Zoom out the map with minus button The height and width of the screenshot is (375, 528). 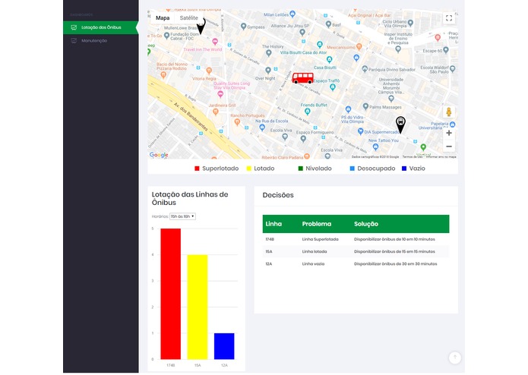(x=449, y=147)
